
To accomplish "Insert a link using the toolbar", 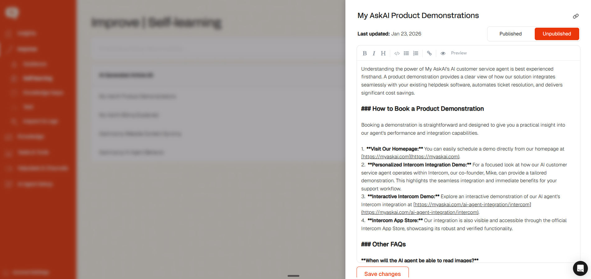I will 429,53.
